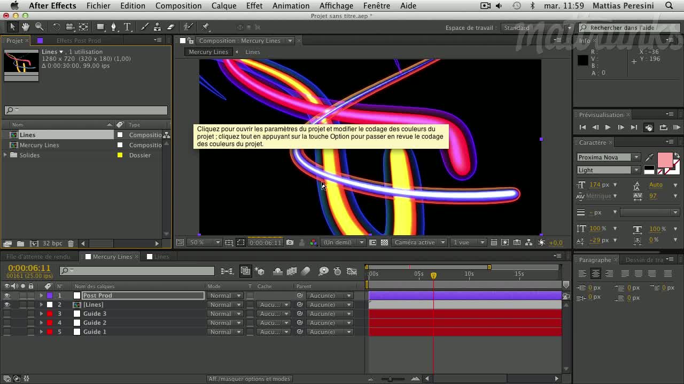Open the Calque menu
Image resolution: width=684 pixels, height=384 pixels.
click(x=224, y=5)
